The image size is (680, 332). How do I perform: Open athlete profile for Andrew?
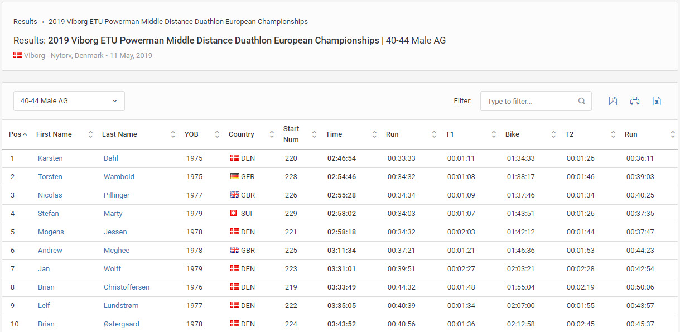50,250
